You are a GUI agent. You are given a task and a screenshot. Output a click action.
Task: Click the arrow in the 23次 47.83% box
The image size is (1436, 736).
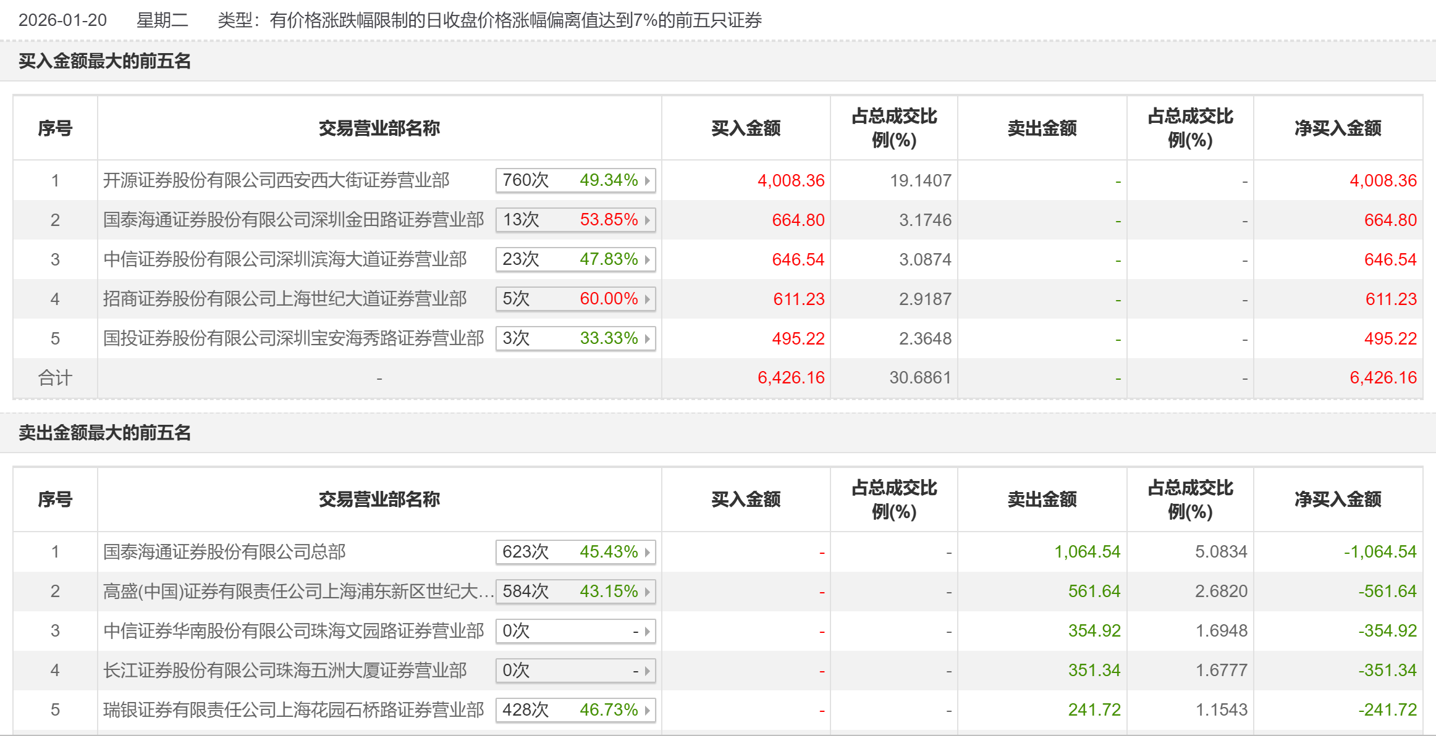647,259
